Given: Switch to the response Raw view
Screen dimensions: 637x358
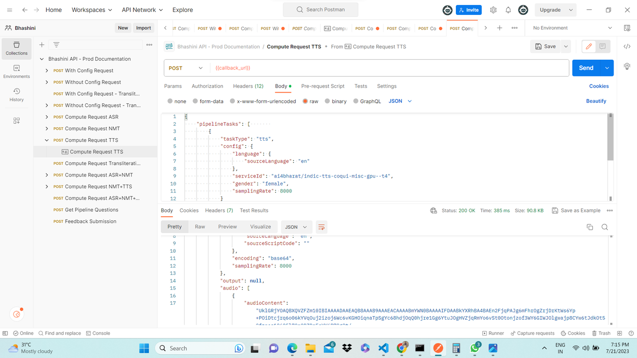Looking at the screenshot, I should pos(200,227).
